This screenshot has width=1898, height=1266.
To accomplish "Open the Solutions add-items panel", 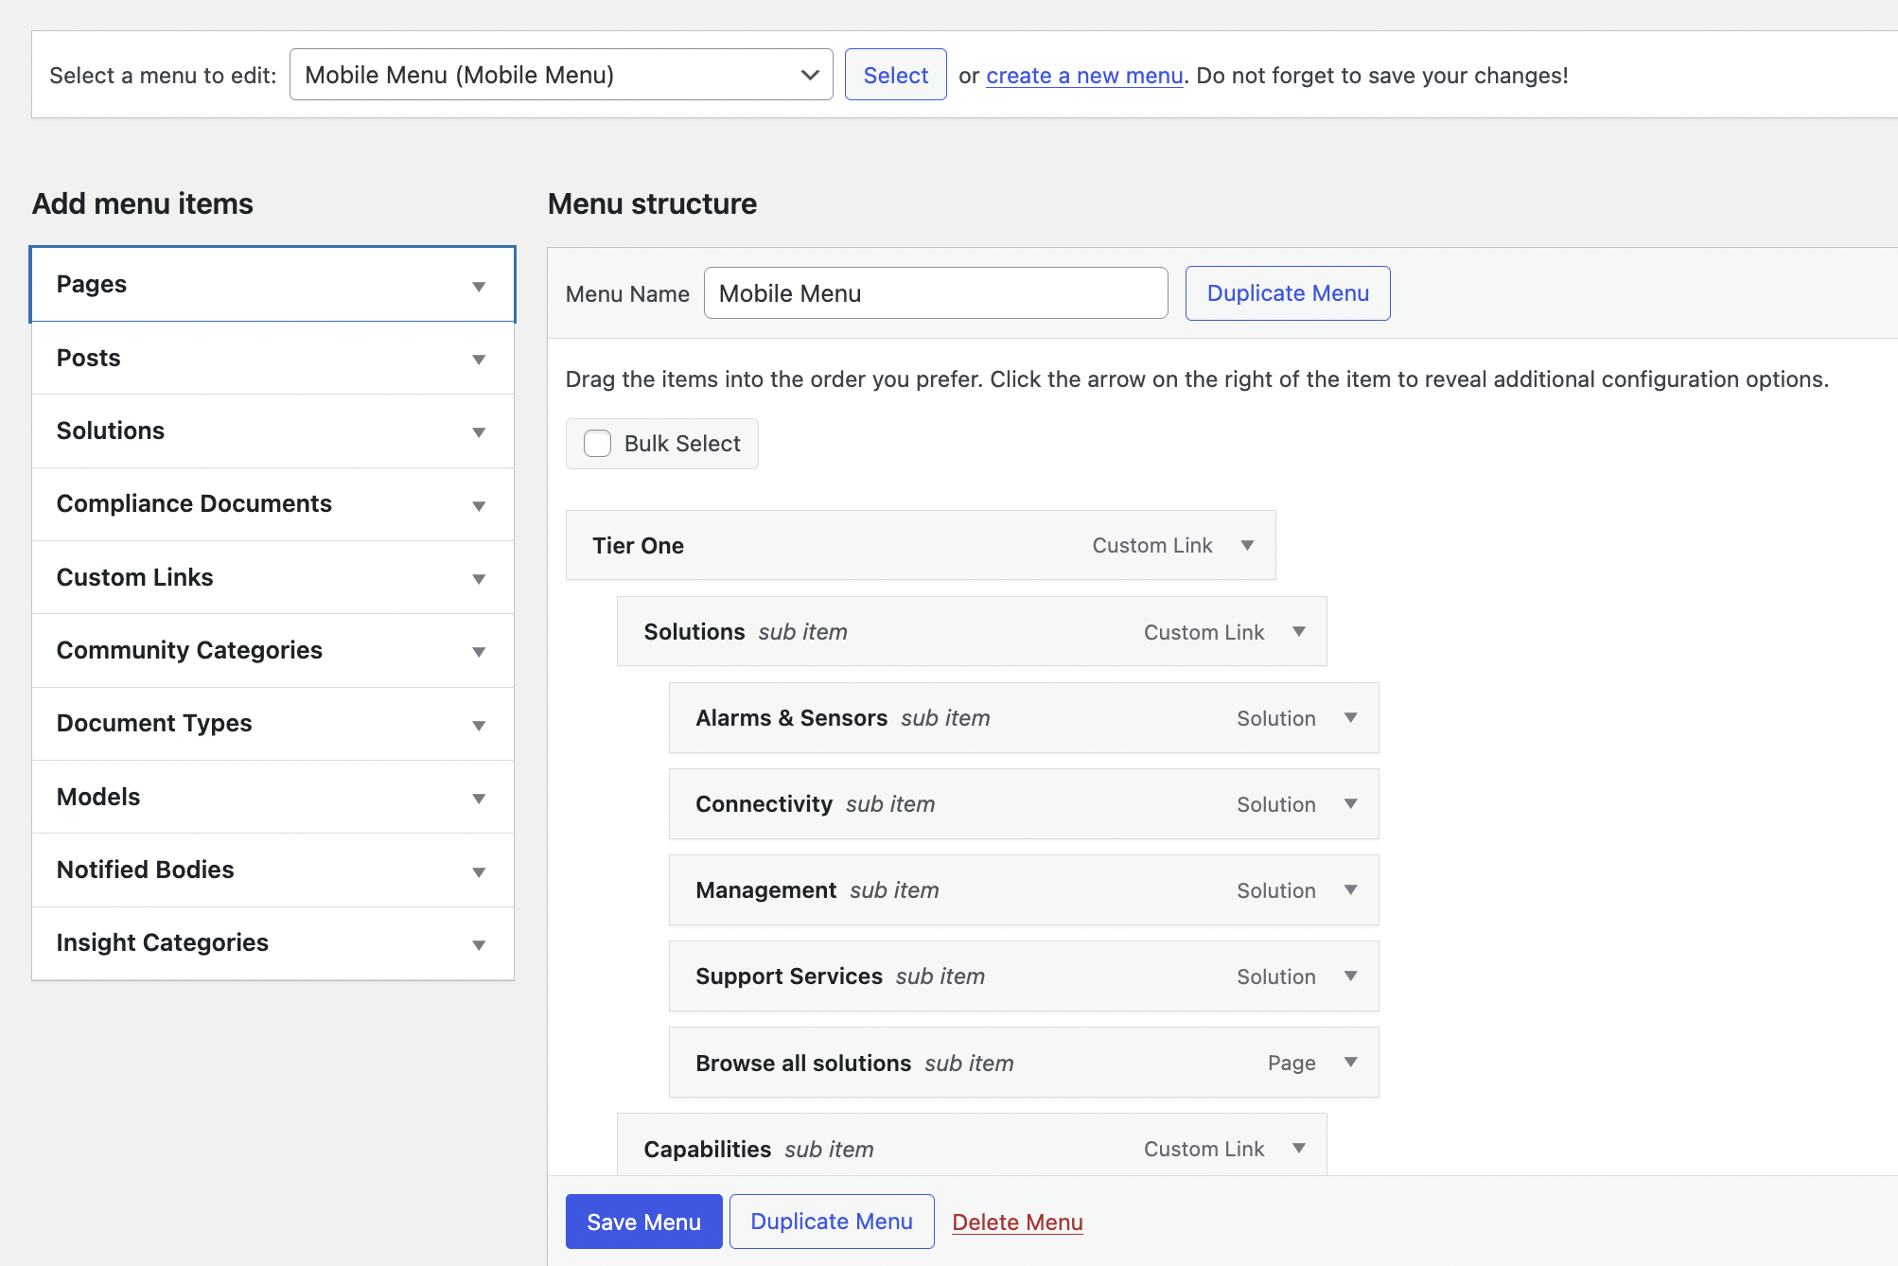I will pyautogui.click(x=479, y=431).
